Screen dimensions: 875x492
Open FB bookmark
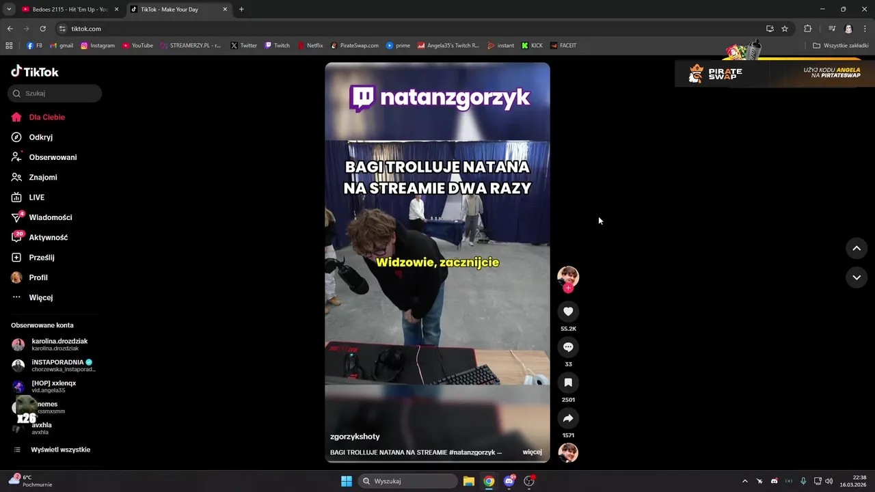34,46
